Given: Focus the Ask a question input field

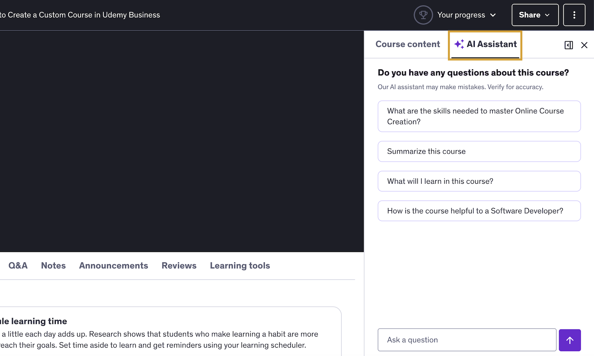Looking at the screenshot, I should point(466,340).
